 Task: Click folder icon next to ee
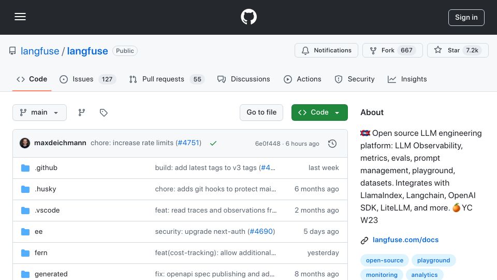pyautogui.click(x=25, y=232)
